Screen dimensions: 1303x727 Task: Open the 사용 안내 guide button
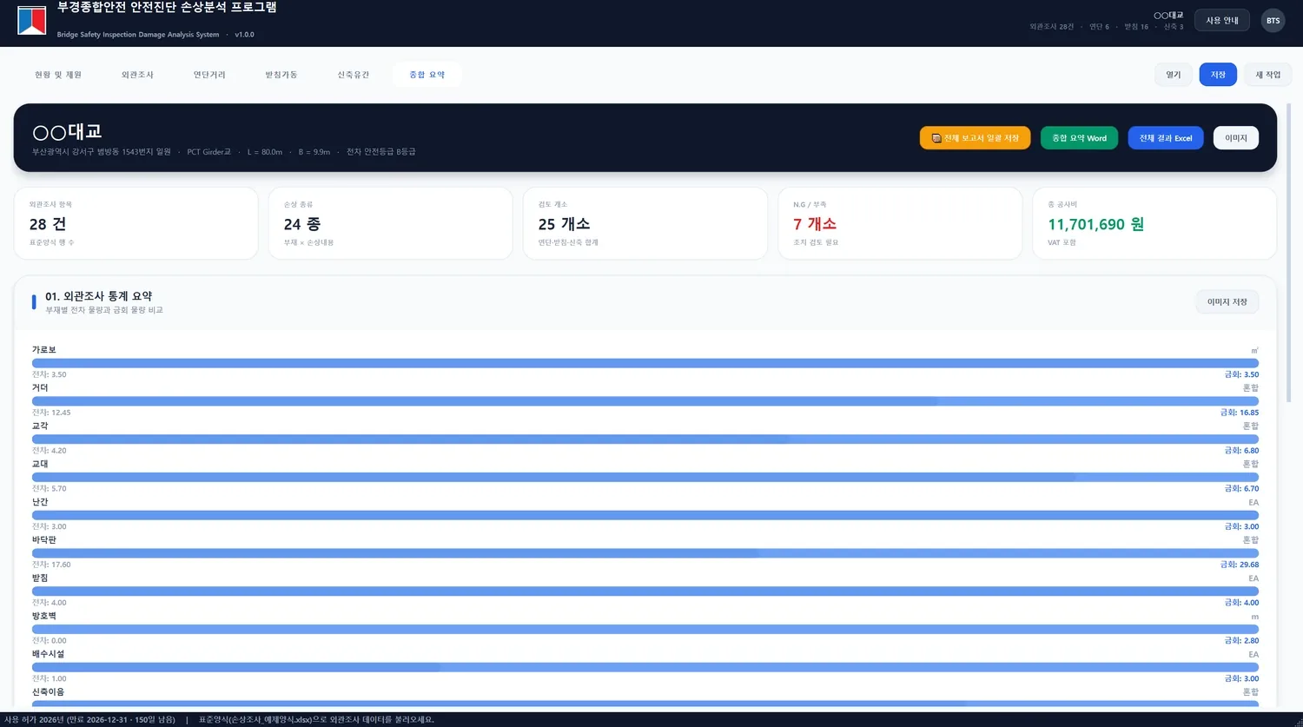tap(1222, 21)
